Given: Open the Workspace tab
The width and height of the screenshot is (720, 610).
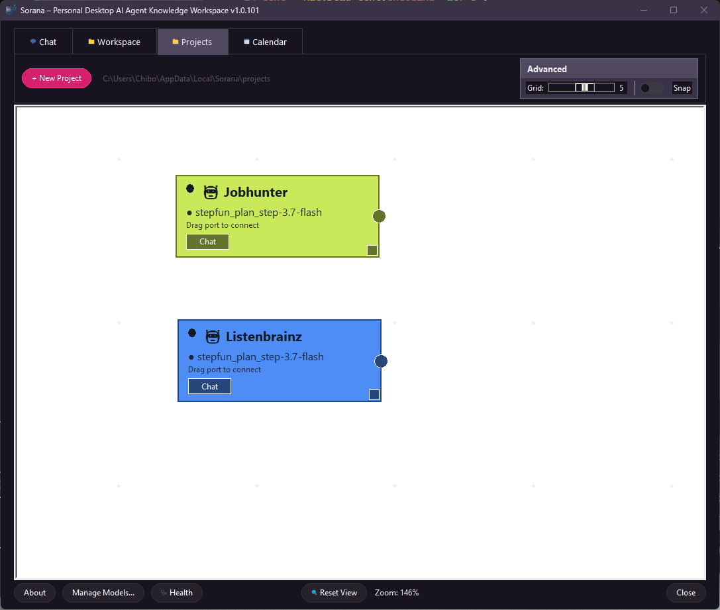Looking at the screenshot, I should [115, 42].
